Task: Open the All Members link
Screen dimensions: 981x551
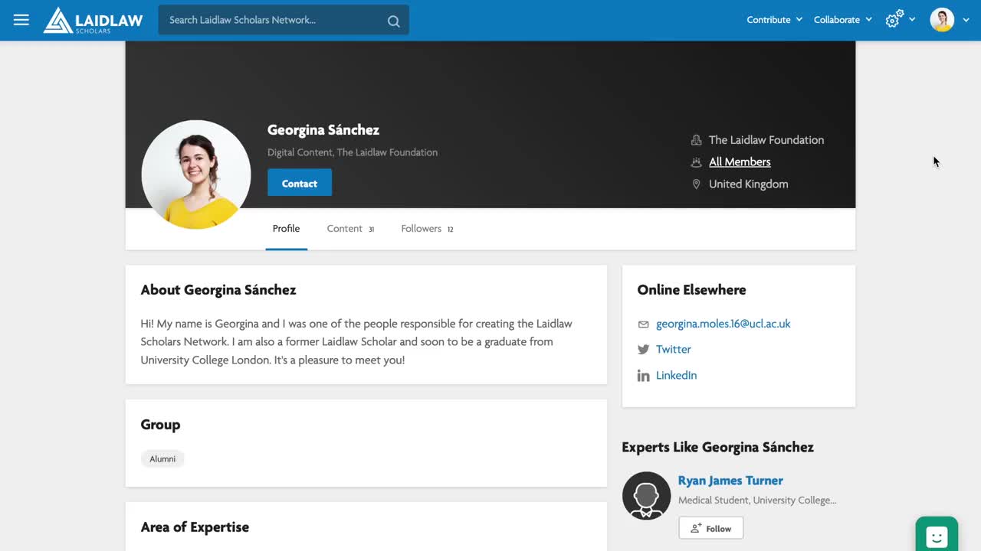Action: [x=739, y=161]
